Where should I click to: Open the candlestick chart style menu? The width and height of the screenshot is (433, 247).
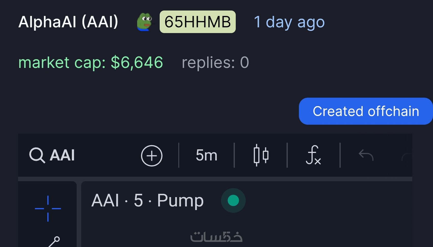click(261, 155)
